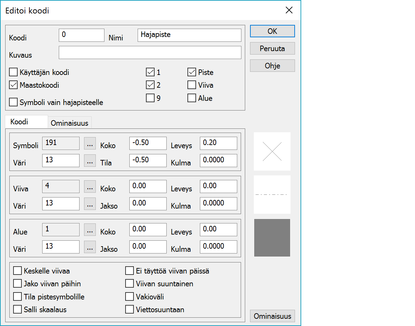Click the cross symbol preview thumbnail

pyautogui.click(x=272, y=151)
